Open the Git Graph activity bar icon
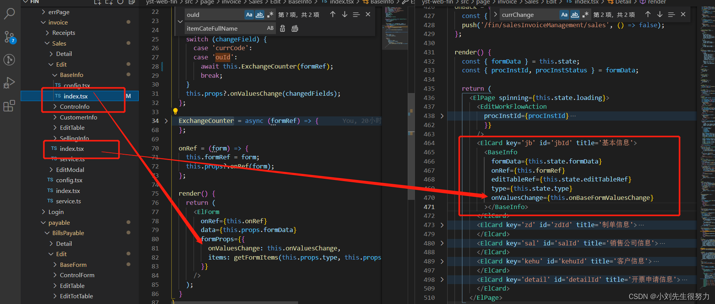This screenshot has width=715, height=304. click(x=9, y=60)
